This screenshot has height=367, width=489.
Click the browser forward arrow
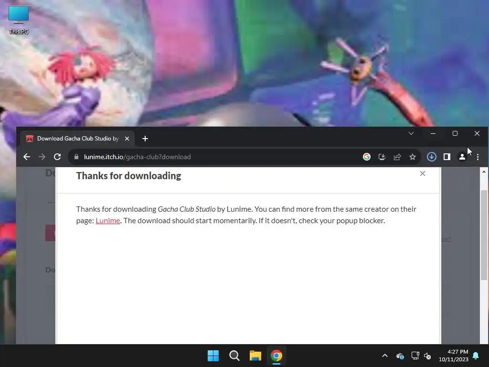tap(42, 157)
